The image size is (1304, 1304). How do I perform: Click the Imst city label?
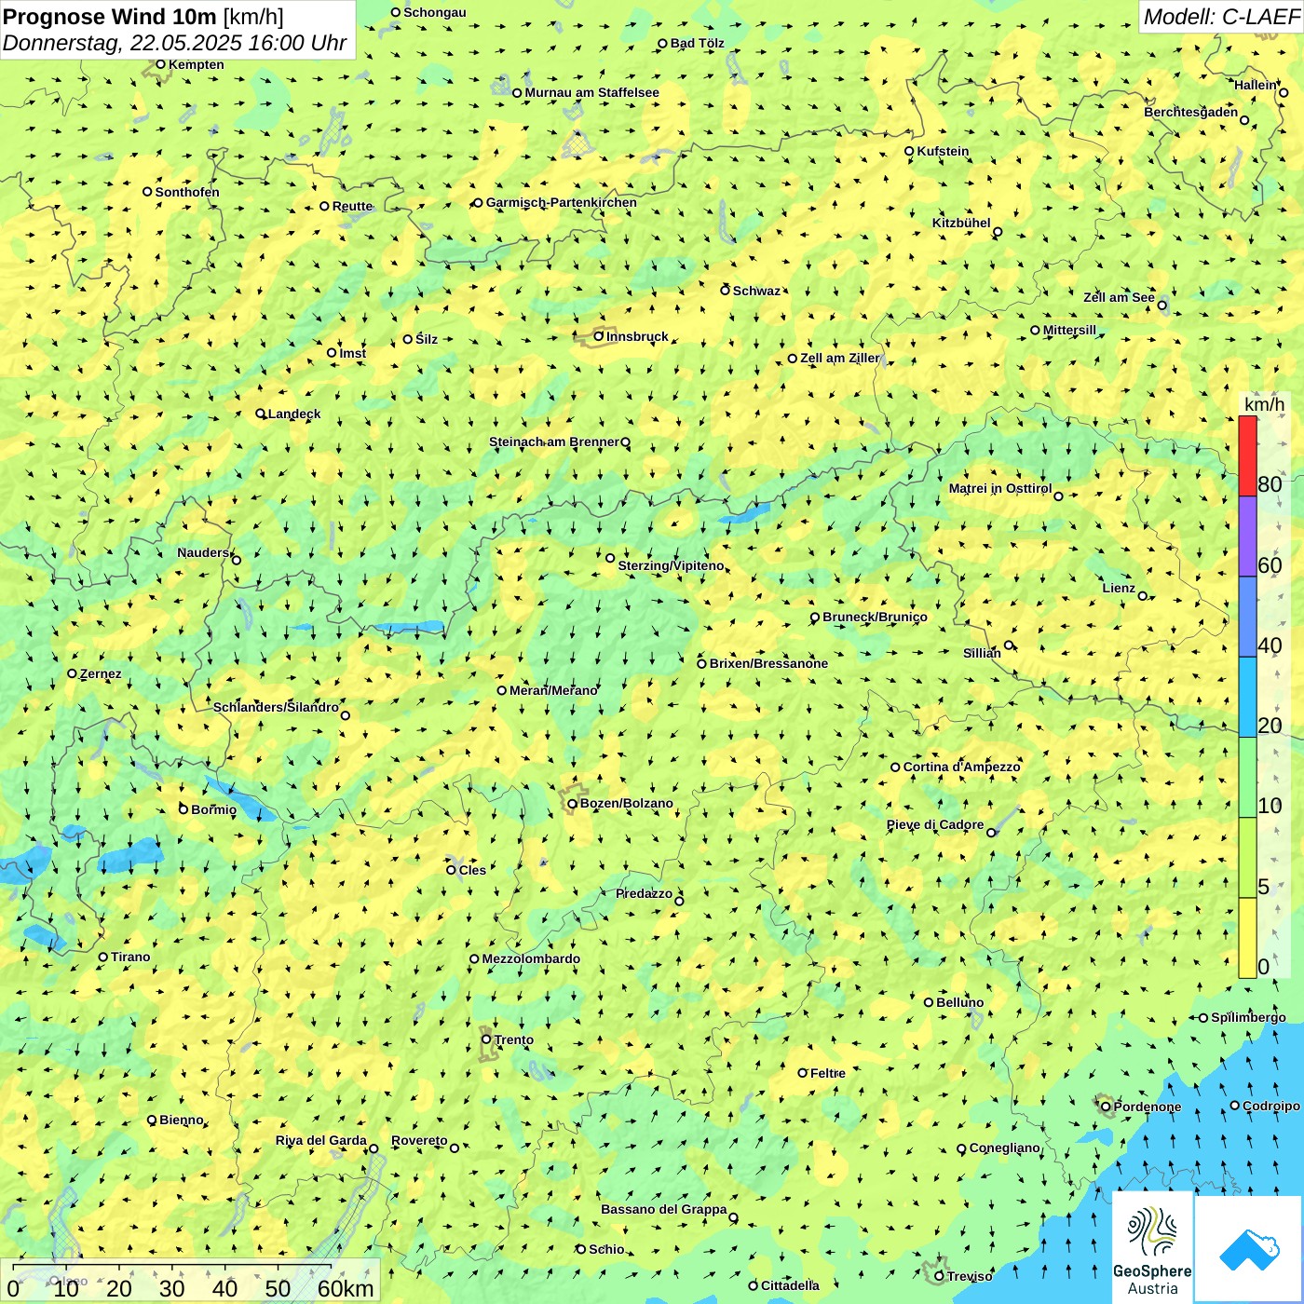[x=353, y=353]
